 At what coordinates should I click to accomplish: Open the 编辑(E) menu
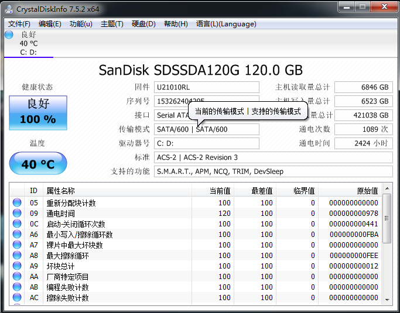click(50, 24)
